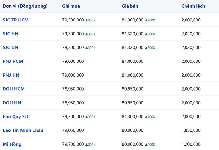Click green up arrow in Phú Quý SJC sell price
Image resolution: width=219 pixels, height=150 pixels.
pos(146,117)
